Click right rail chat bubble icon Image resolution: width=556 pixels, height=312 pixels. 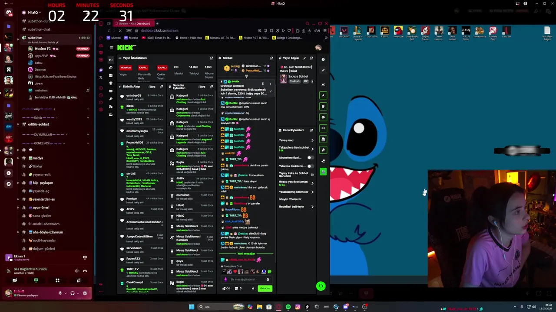(x=323, y=117)
